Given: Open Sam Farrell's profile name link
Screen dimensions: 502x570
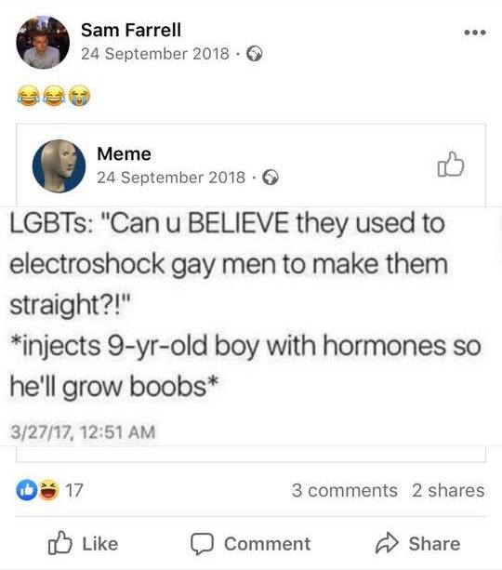Looking at the screenshot, I should coord(131,30).
